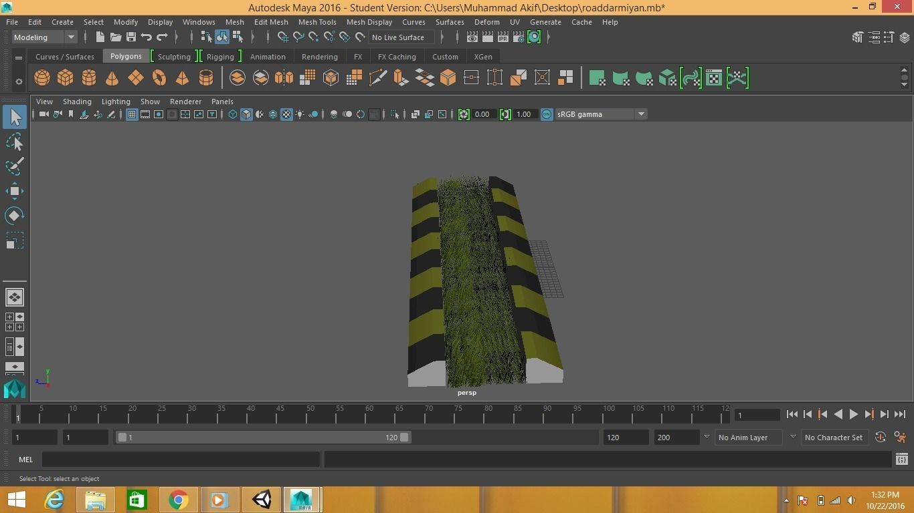The image size is (914, 513).
Task: Choose the Select tool arrow
Action: 15,117
